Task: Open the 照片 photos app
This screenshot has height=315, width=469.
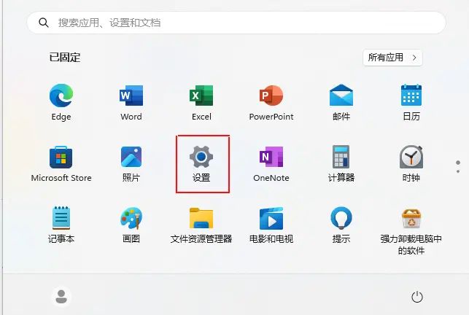Action: coord(131,157)
